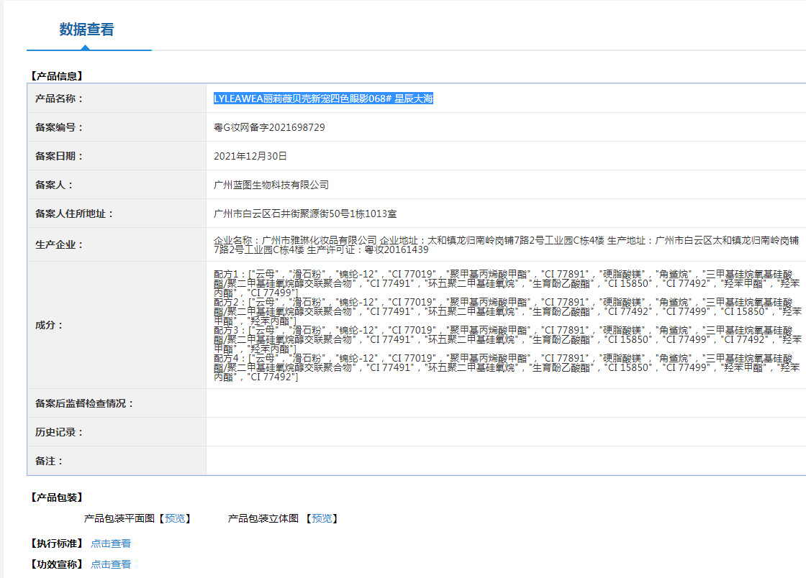Click the 产品包装立体图 label text
Screen dimensions: 806x578
point(263,518)
